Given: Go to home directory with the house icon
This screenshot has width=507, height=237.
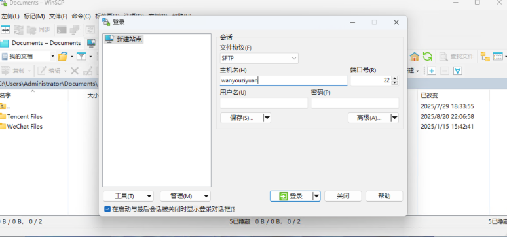Looking at the screenshot, I should click(415, 56).
